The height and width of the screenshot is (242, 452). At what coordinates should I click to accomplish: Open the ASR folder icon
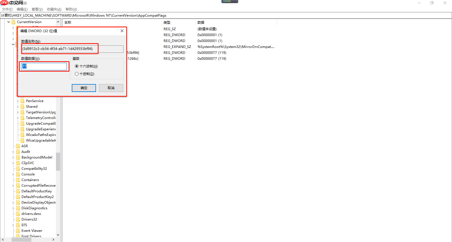click(x=18, y=146)
